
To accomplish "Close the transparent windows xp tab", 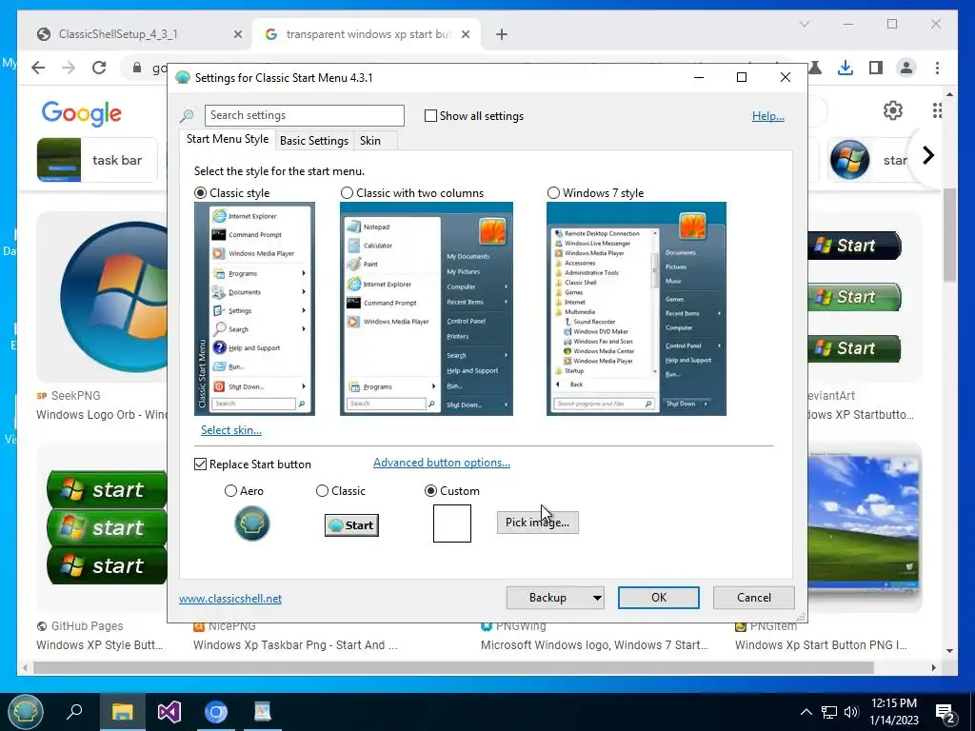I will point(465,34).
